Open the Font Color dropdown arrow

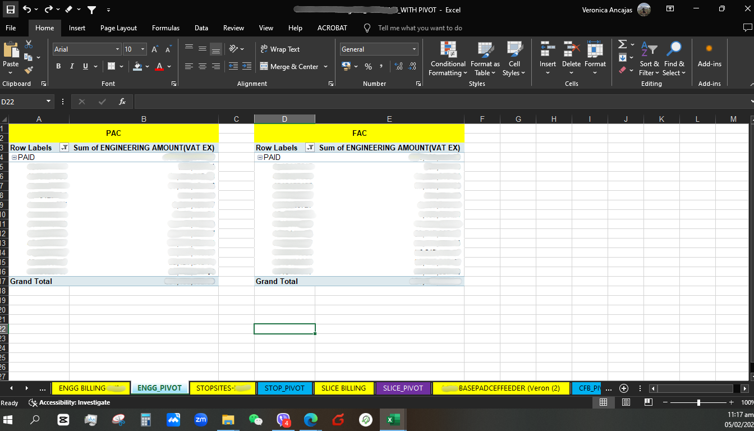click(x=169, y=66)
